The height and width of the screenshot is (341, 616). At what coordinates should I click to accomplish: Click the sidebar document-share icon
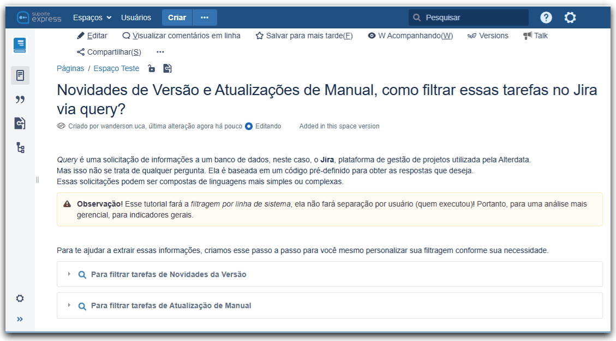[x=20, y=124]
